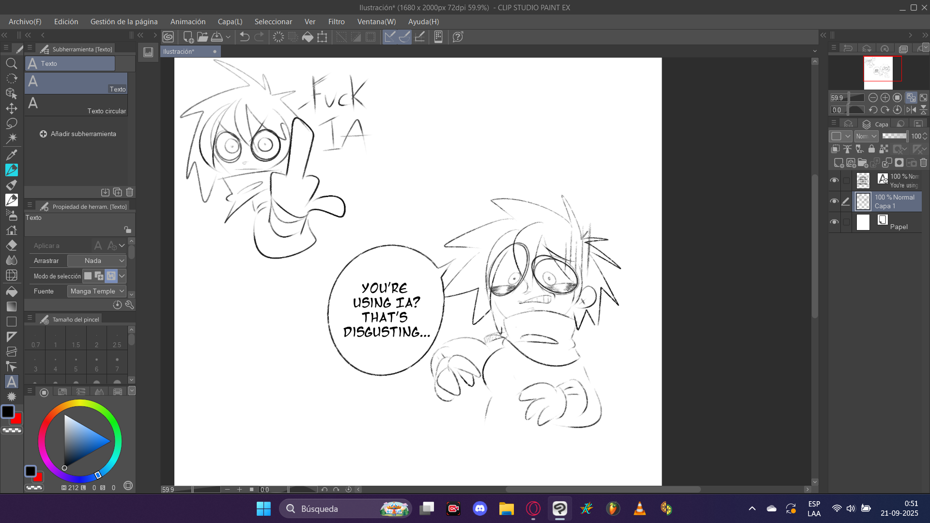
Task: Select the Text tool in toolbox
Action: [x=12, y=382]
